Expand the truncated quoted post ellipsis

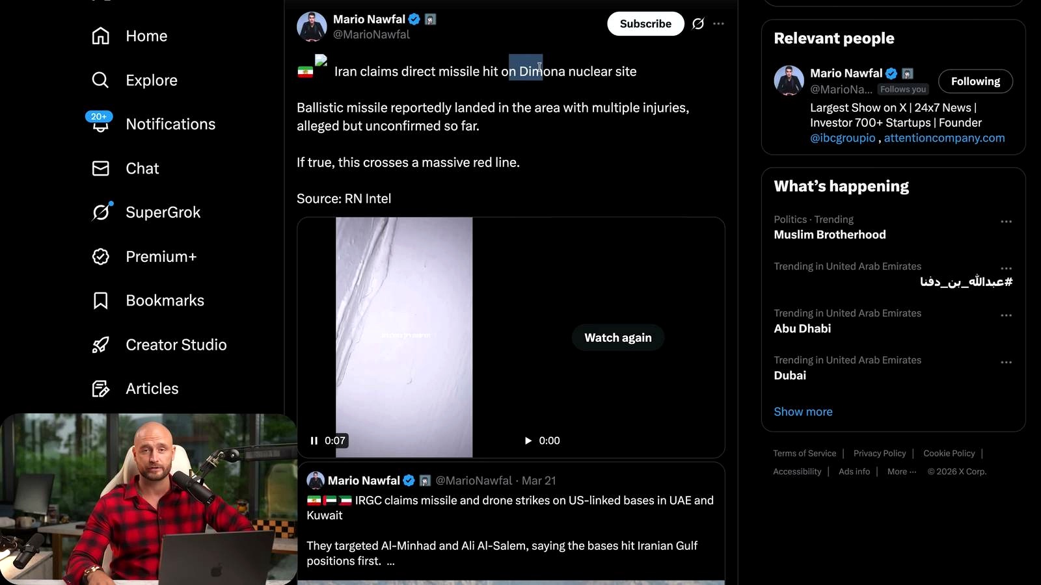[x=390, y=561]
